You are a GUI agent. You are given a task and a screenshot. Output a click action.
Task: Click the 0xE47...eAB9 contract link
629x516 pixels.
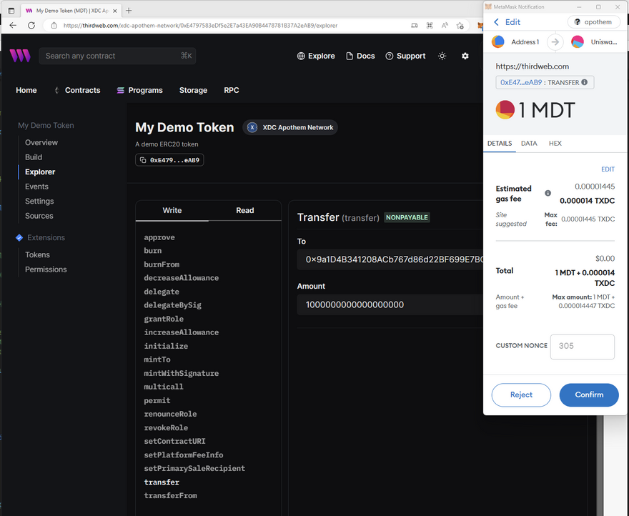(x=520, y=82)
